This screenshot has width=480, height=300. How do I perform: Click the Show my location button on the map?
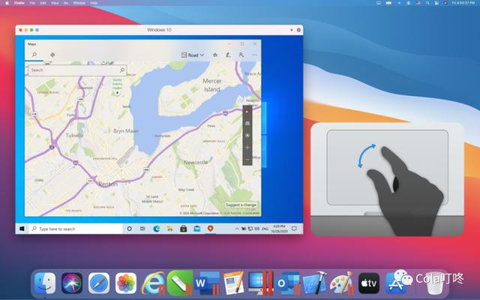point(247,135)
